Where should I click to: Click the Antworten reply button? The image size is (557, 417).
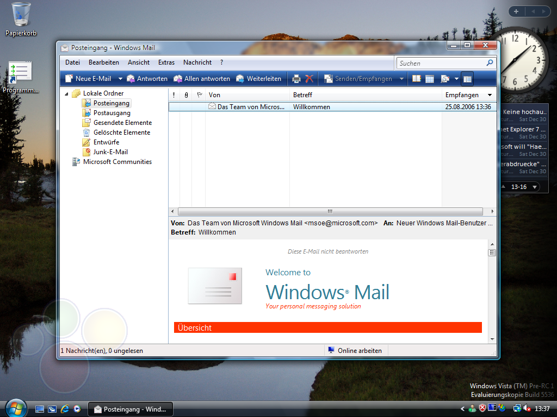tap(147, 79)
